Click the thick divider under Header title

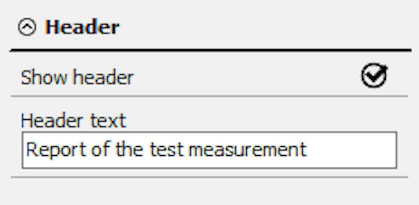coord(211,50)
